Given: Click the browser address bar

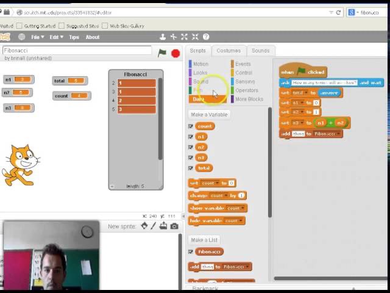Looking at the screenshot, I should [172, 12].
